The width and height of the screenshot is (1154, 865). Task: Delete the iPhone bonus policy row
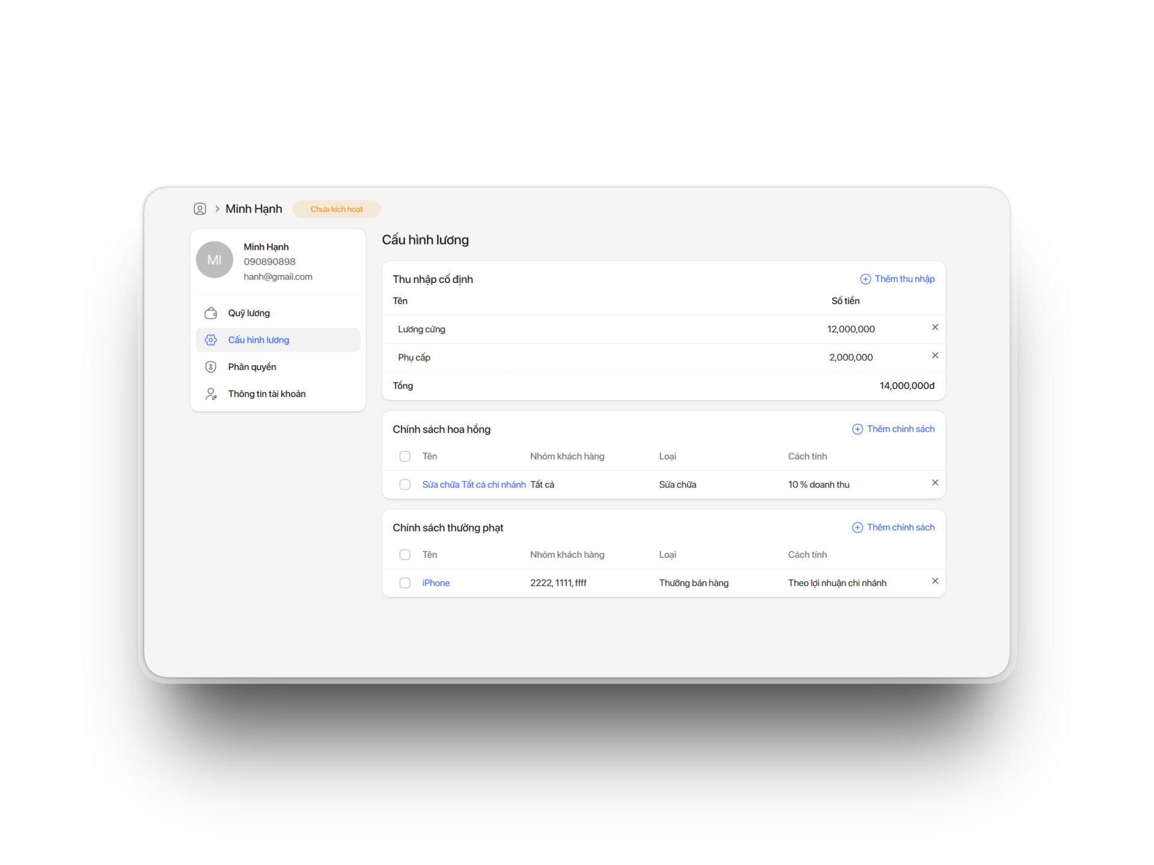[935, 581]
